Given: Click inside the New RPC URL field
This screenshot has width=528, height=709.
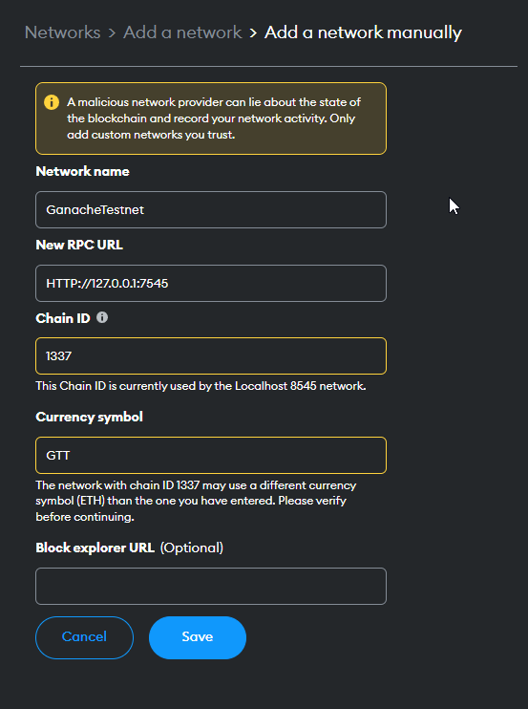Looking at the screenshot, I should (211, 283).
